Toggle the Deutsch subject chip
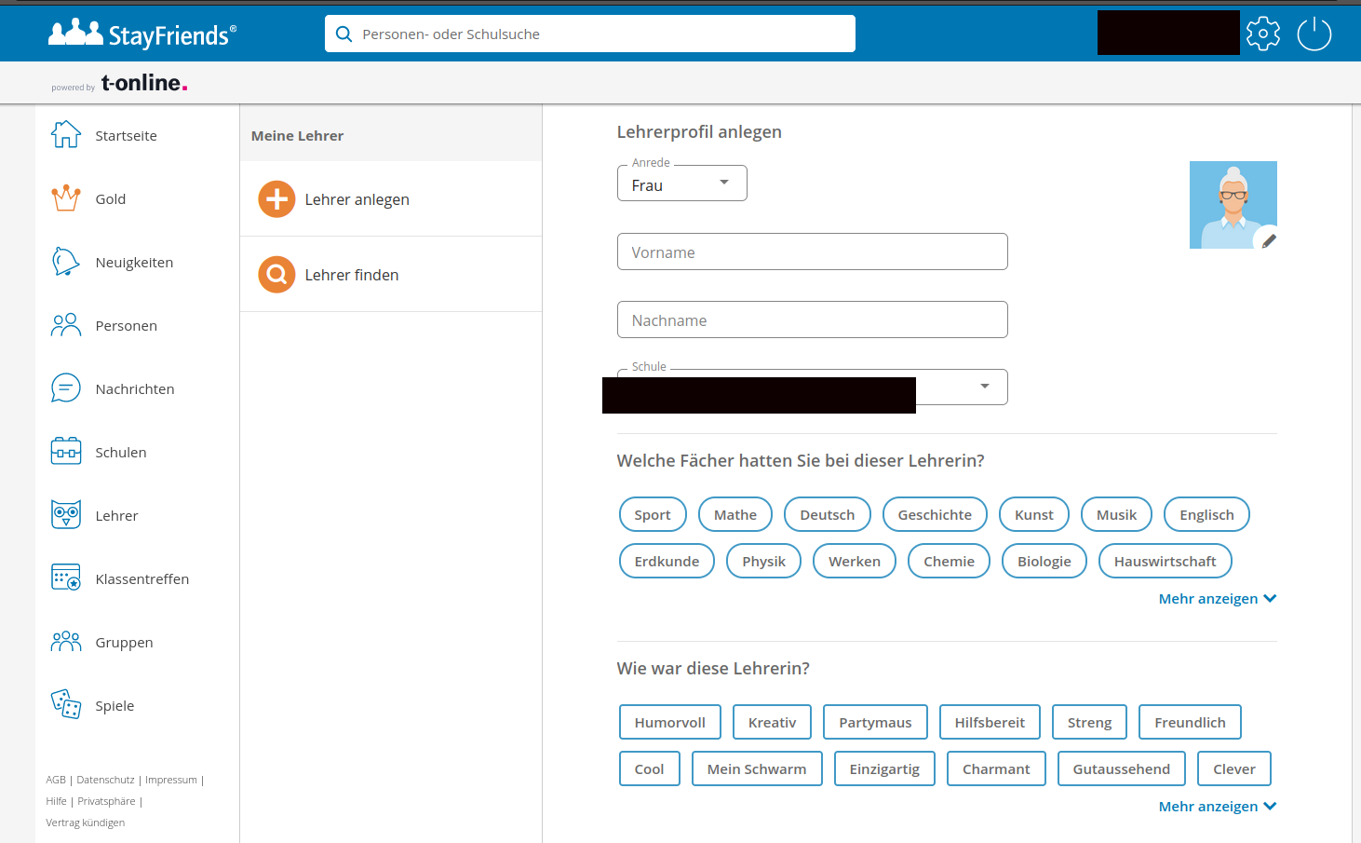 tap(828, 515)
